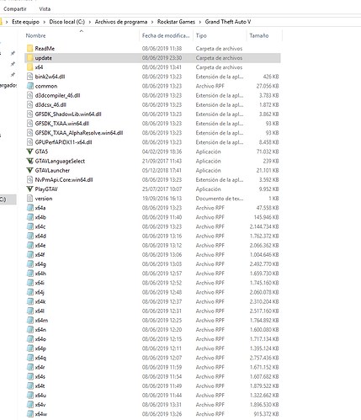361x420 pixels.
Task: Click file name x64o
Action: (x=40, y=339)
